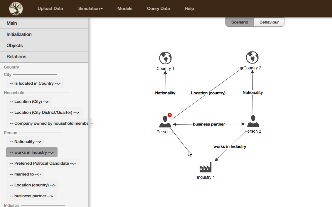Select the Industry 1 factory icon
The image size is (332, 207).
[x=205, y=168]
